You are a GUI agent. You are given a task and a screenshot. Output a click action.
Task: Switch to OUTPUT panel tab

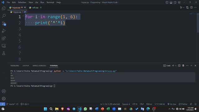26,66
